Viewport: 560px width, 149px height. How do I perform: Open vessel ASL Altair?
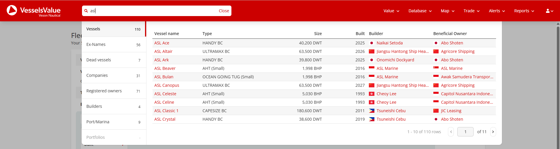pyautogui.click(x=163, y=51)
